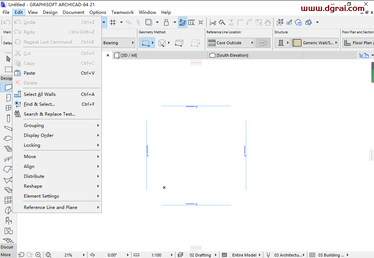This screenshot has height=258, width=374.
Task: Select the Window tool in the toolbox
Action: 8,108
